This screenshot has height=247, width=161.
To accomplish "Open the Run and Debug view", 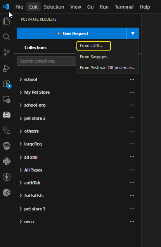I will [x=7, y=68].
